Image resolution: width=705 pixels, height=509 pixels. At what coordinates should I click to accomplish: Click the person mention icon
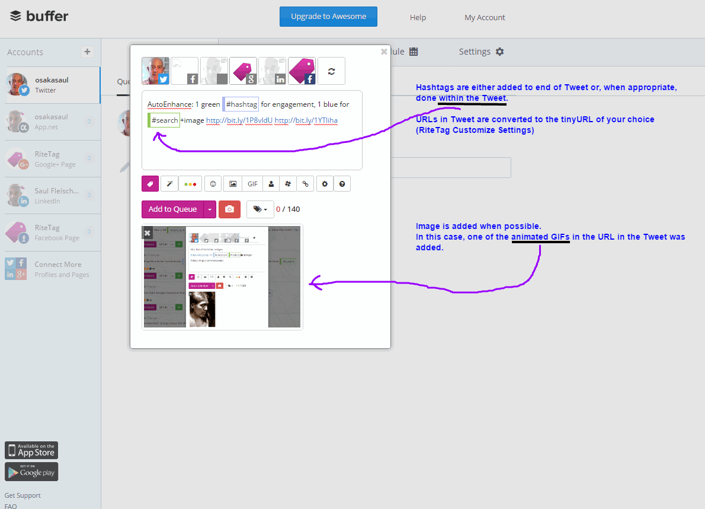coord(271,184)
